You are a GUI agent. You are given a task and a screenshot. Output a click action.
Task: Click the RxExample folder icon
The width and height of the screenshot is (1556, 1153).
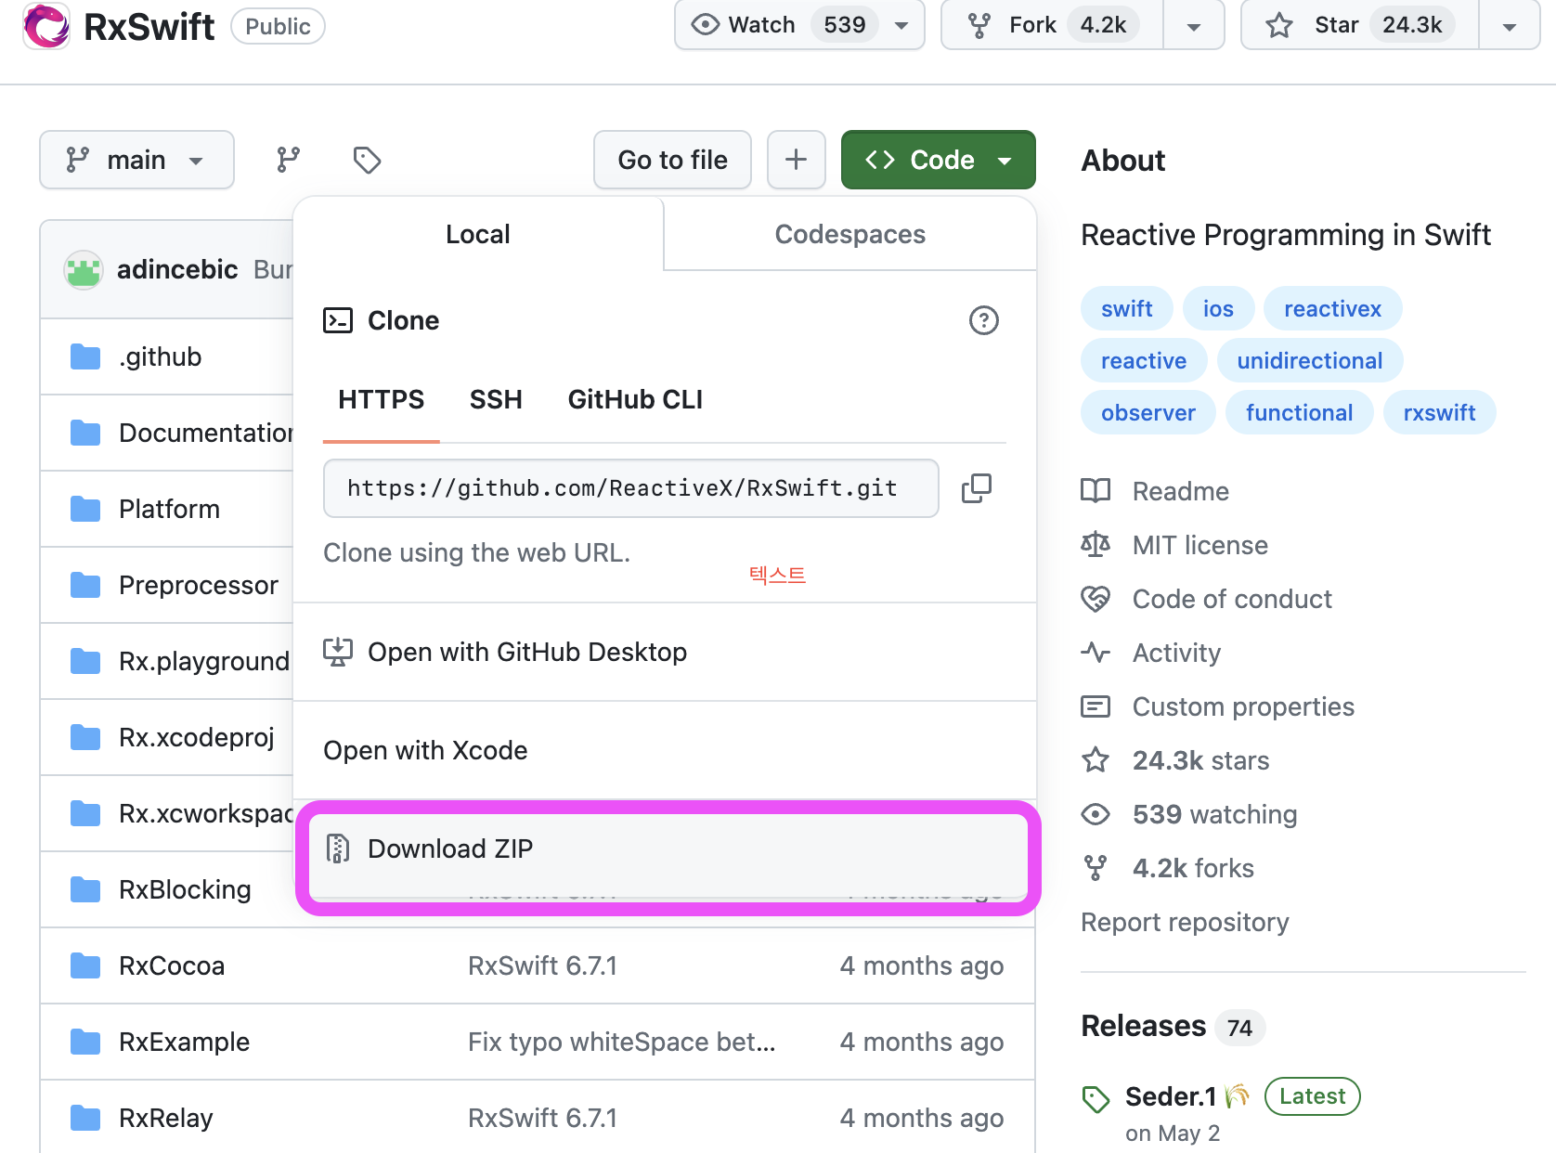click(85, 1042)
